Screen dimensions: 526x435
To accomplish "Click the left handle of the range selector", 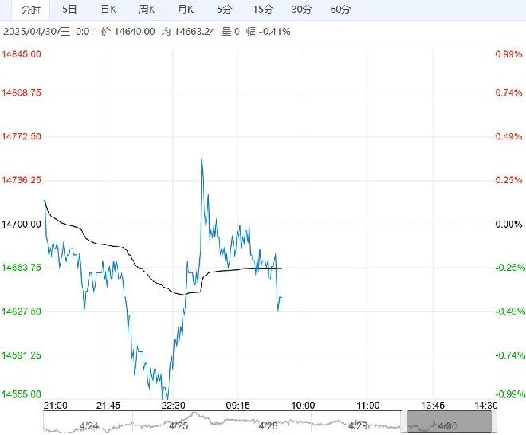I will [x=404, y=421].
